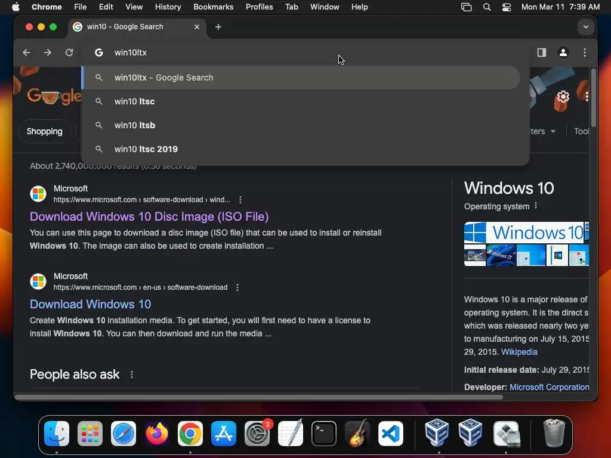Screen dimensions: 611x458
Task: Click the vertical page scrollbar
Action: click(594, 97)
